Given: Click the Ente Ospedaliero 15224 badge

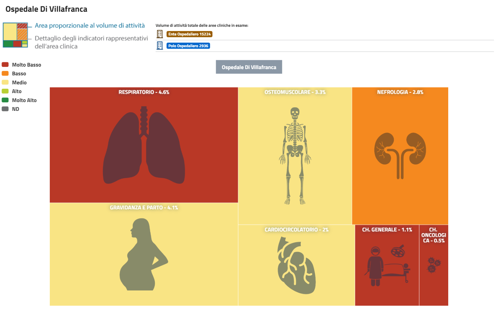Looking at the screenshot, I should pos(189,34).
